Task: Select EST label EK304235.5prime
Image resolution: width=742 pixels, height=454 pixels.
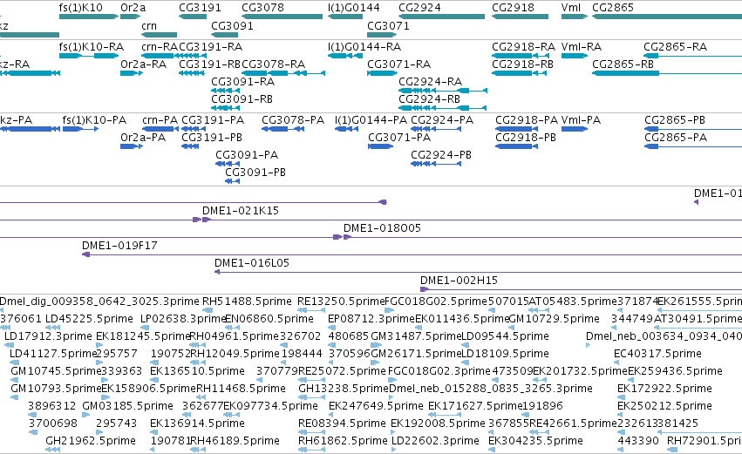Action: (535, 441)
